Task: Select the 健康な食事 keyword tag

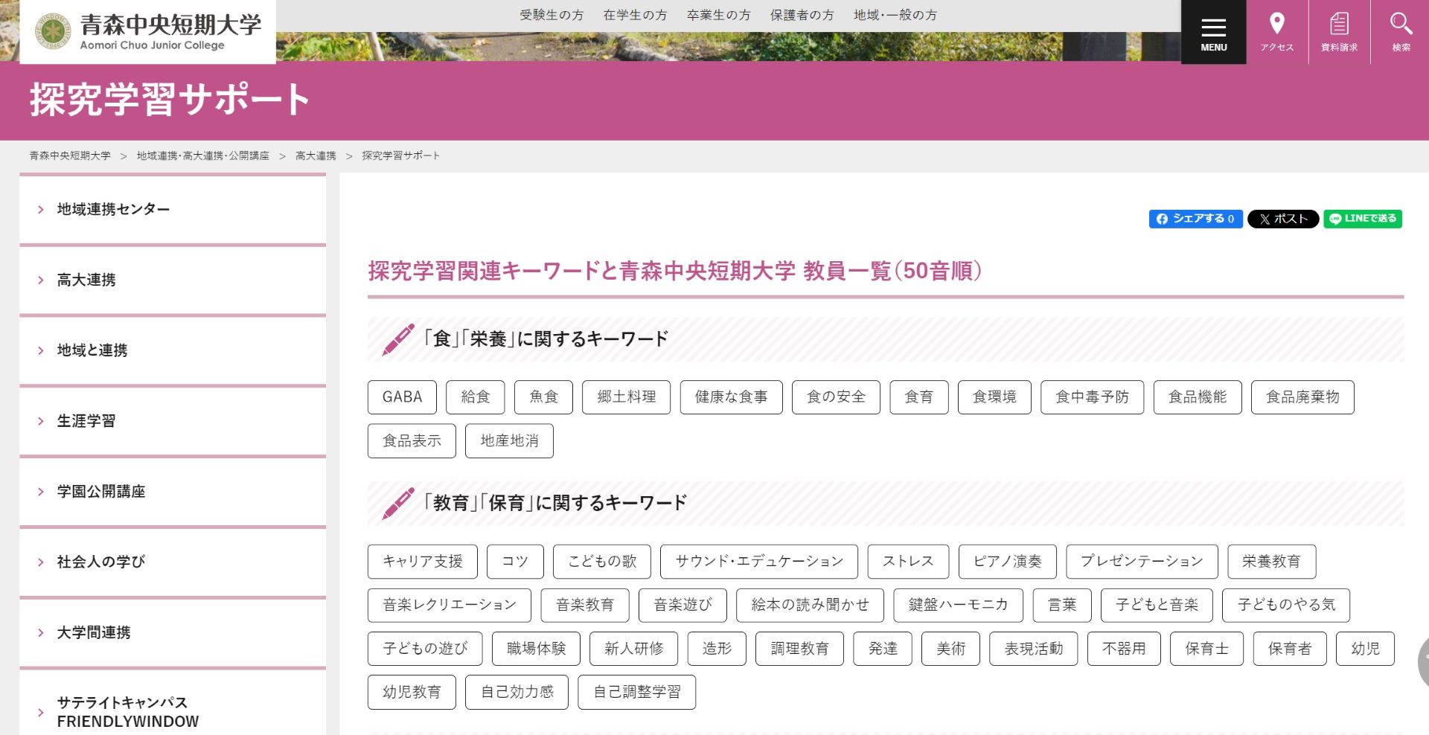Action: tap(731, 397)
